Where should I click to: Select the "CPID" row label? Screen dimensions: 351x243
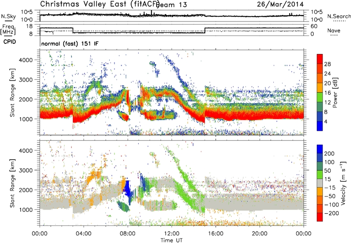point(10,42)
